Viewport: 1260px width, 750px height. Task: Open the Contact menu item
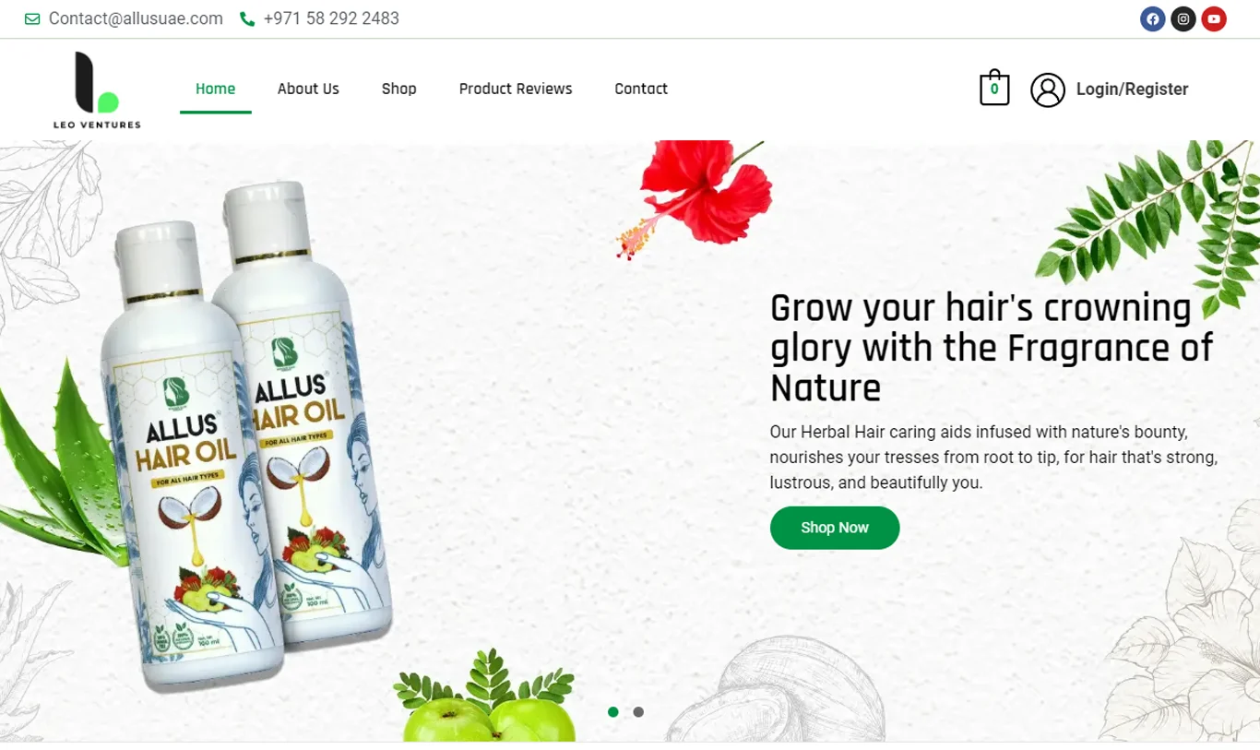tap(641, 89)
